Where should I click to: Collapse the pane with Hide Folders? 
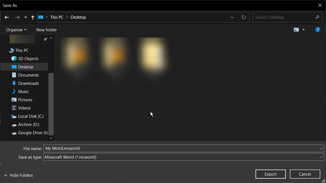pyautogui.click(x=18, y=175)
